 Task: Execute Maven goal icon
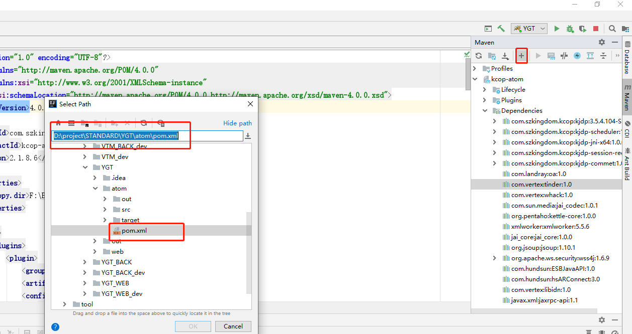point(551,56)
